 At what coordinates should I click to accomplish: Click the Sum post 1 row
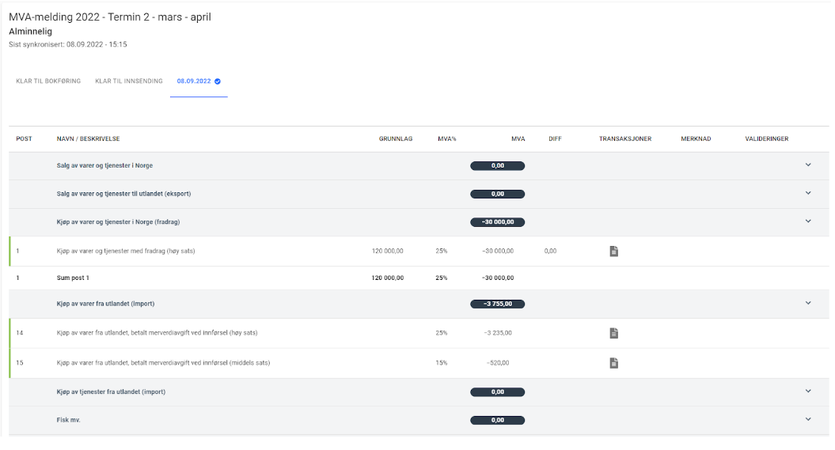(x=73, y=278)
